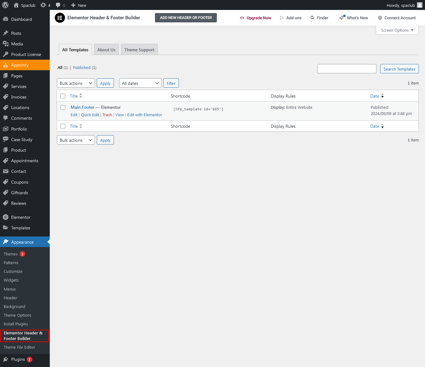Viewport: 425px width, 367px height.
Task: Click the Templates folder icon in sidebar
Action: pyautogui.click(x=6, y=227)
